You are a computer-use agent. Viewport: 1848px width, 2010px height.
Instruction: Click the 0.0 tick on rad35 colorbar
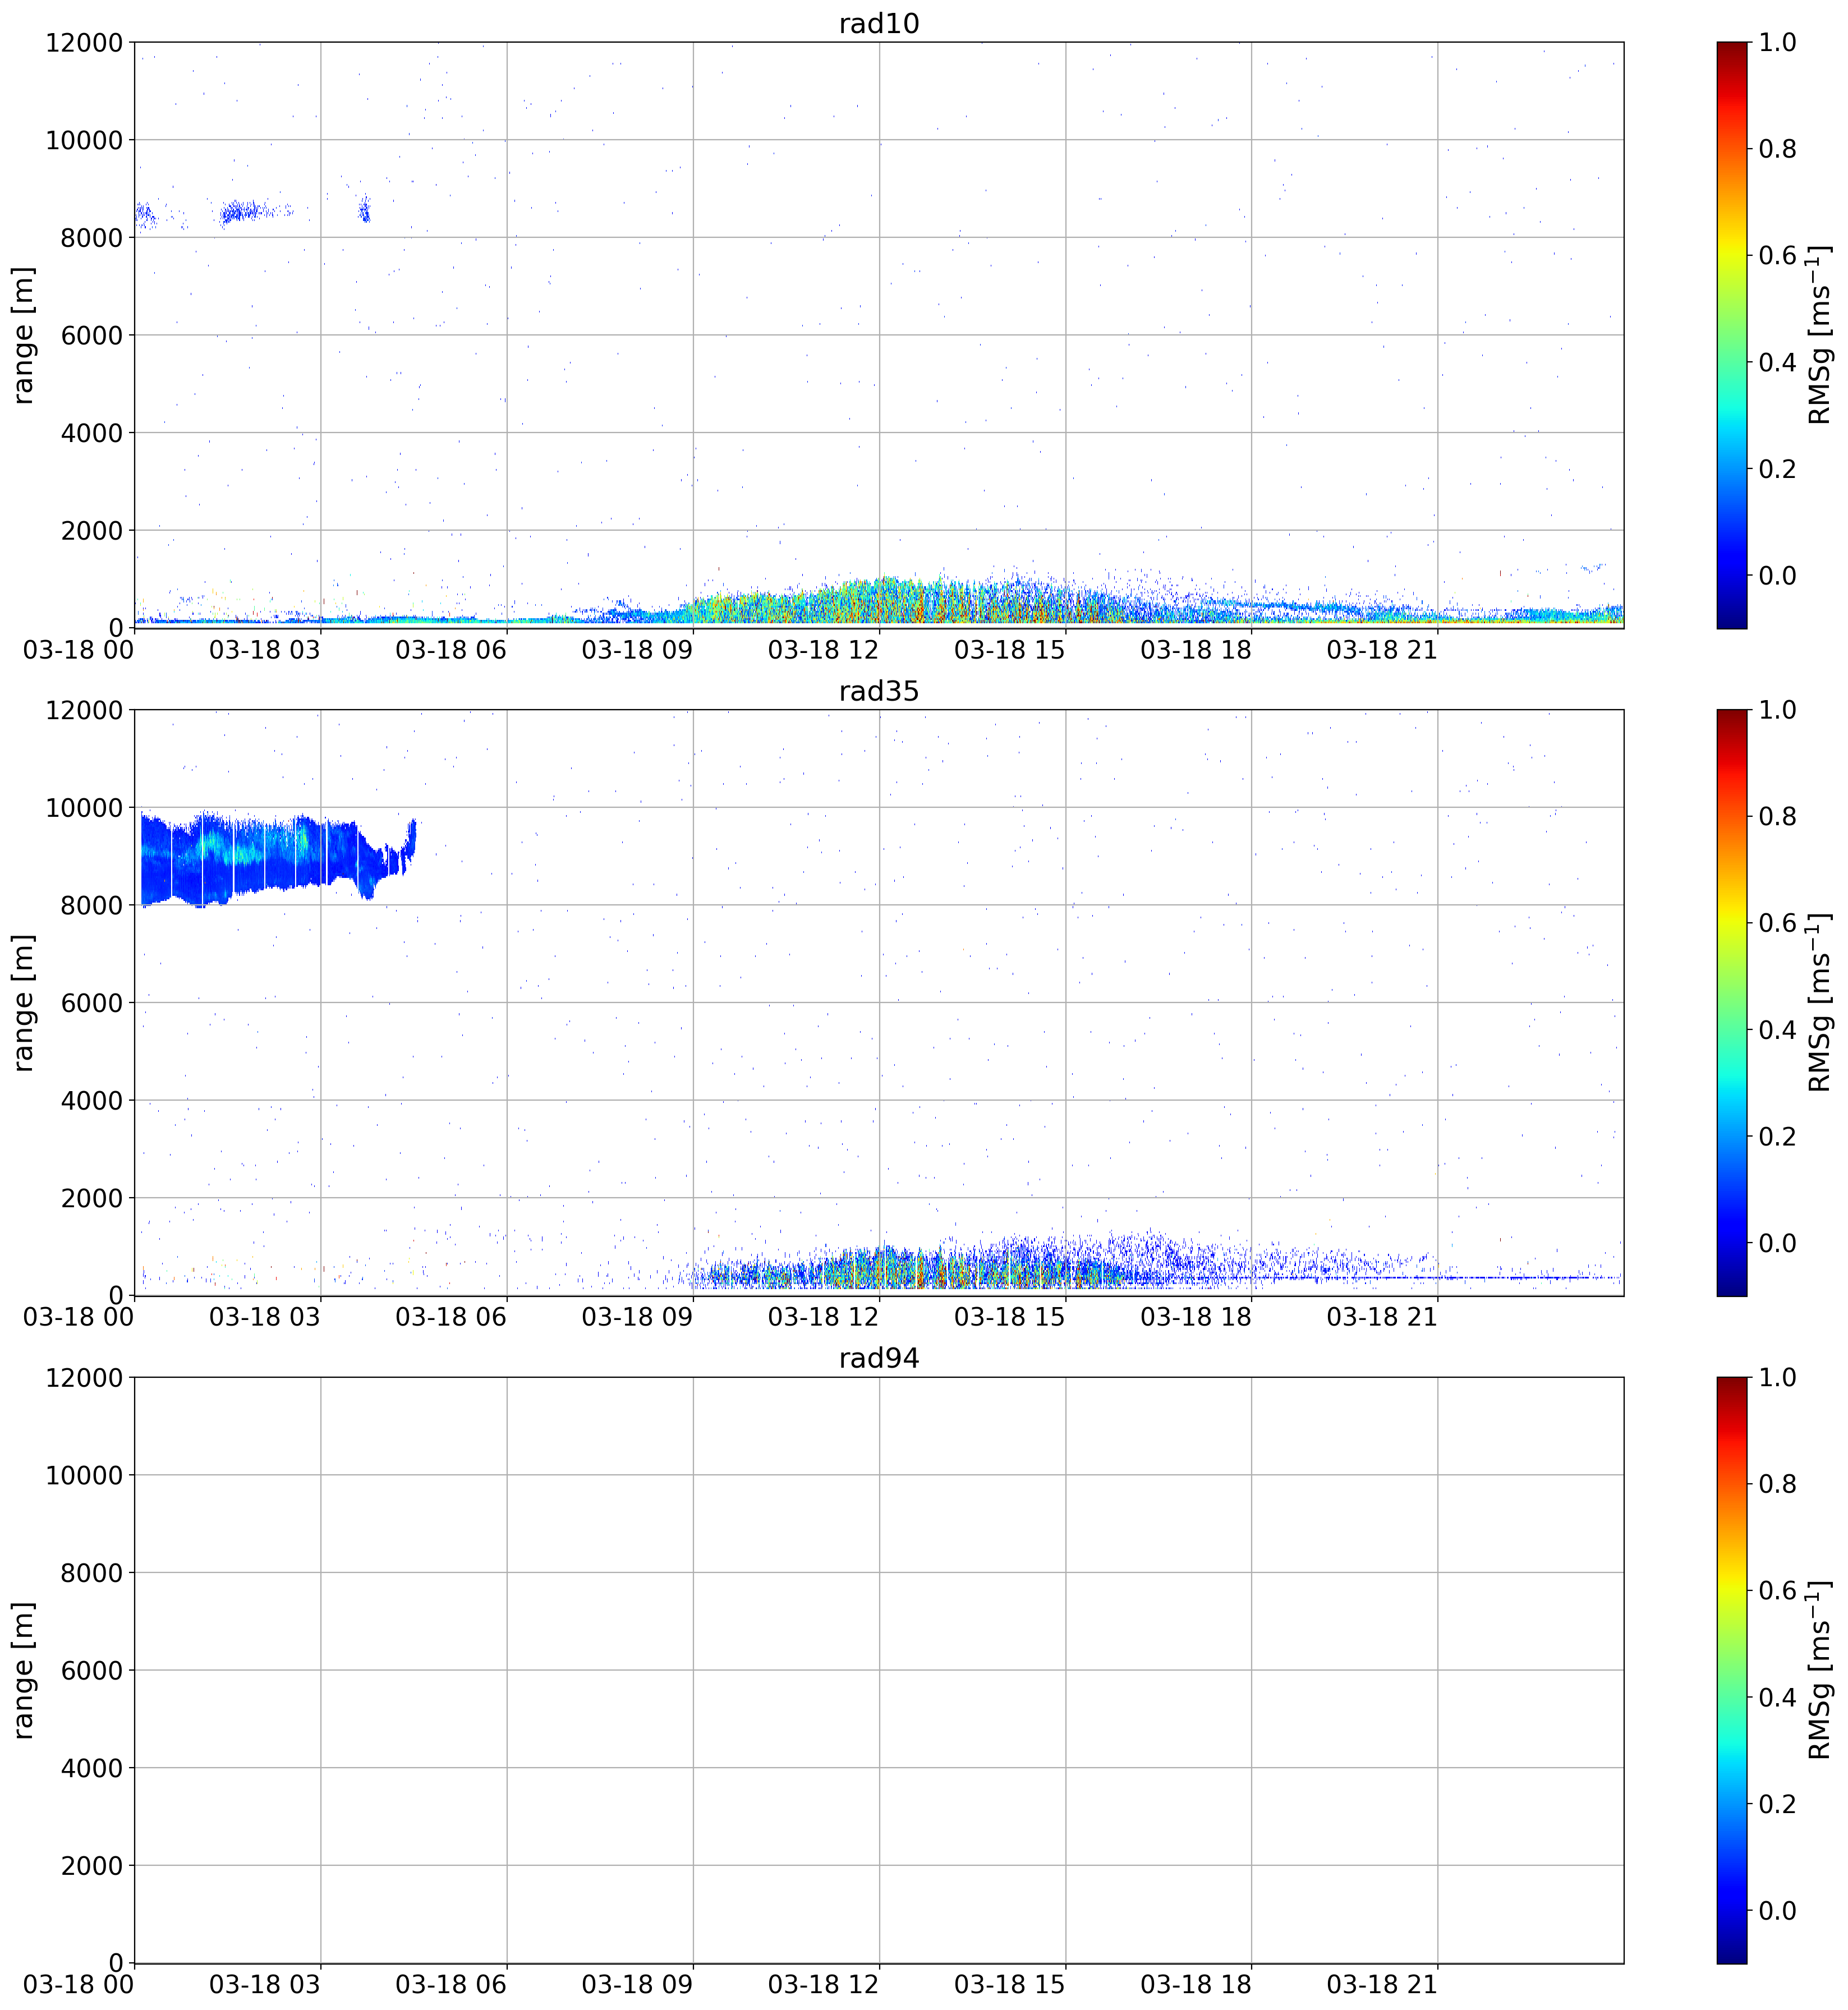click(x=1777, y=1243)
